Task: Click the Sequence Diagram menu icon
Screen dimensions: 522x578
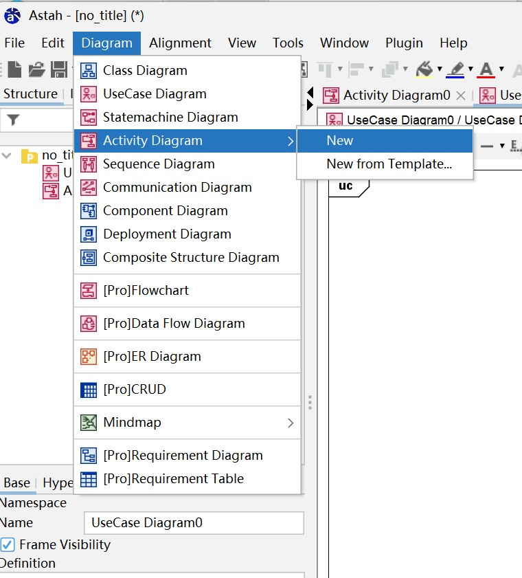Action: 89,164
